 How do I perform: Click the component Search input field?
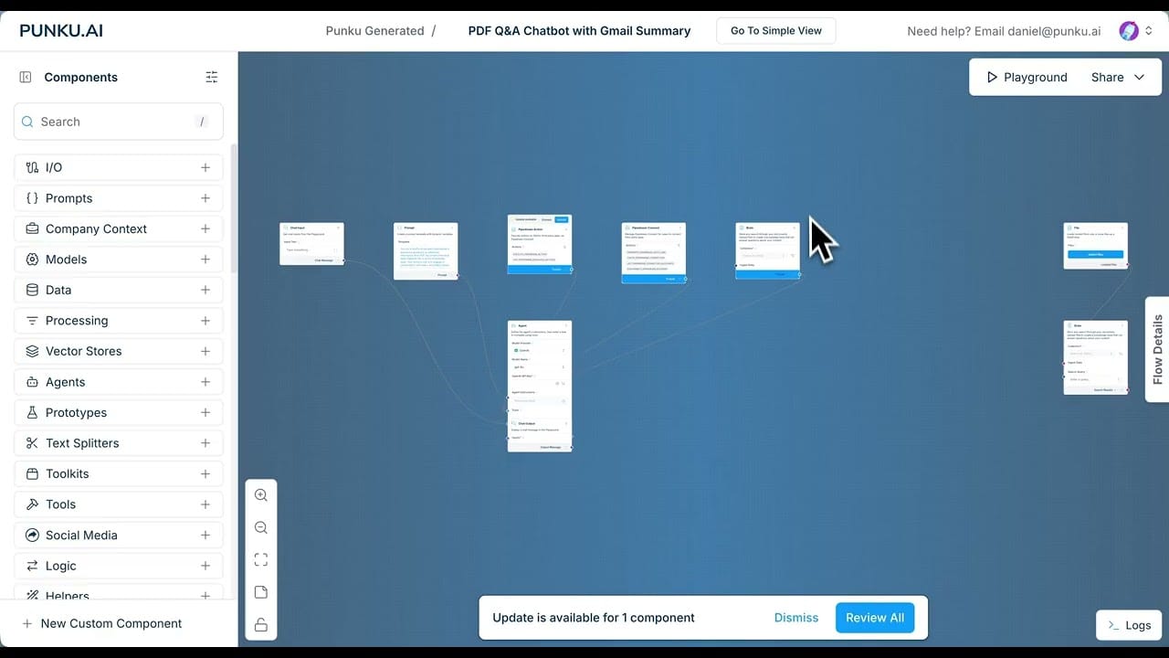click(118, 121)
